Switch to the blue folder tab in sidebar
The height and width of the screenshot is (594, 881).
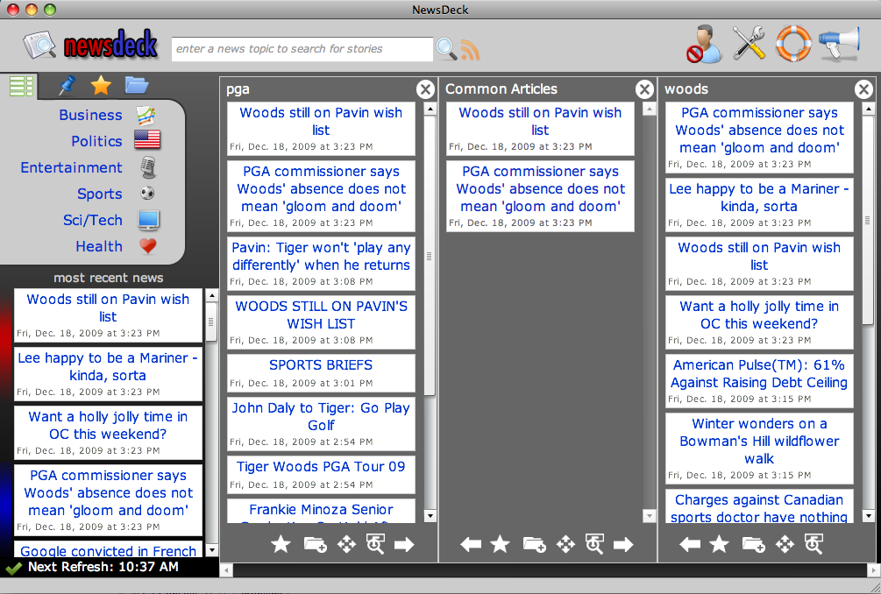(137, 85)
